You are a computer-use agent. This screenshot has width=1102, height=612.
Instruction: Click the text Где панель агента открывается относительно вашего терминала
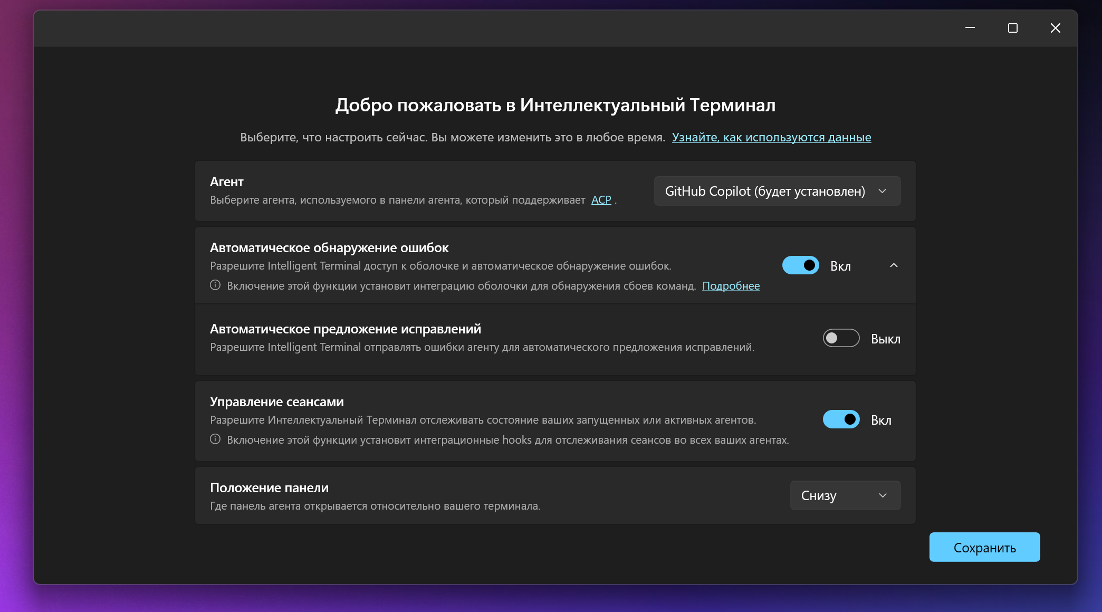375,506
